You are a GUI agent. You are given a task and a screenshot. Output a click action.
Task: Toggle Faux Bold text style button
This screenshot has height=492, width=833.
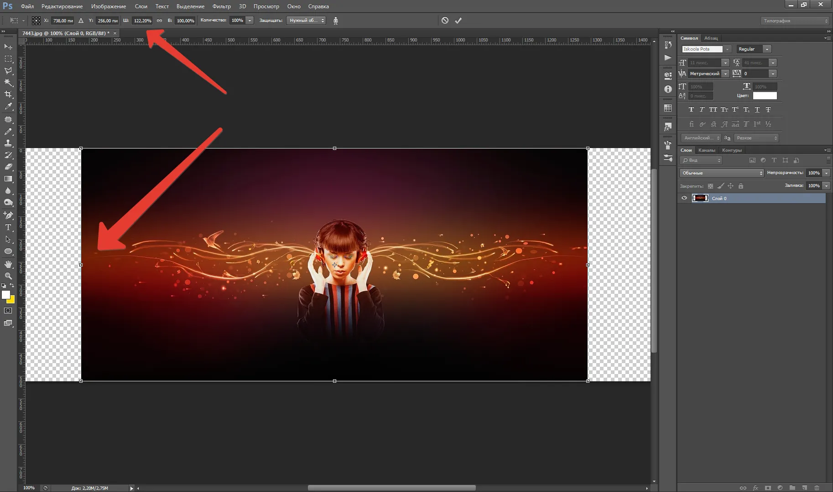pos(691,110)
